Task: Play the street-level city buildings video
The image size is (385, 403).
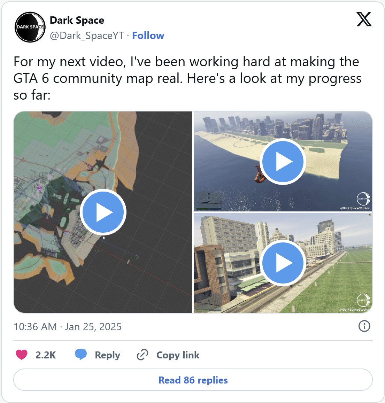Action: click(283, 263)
